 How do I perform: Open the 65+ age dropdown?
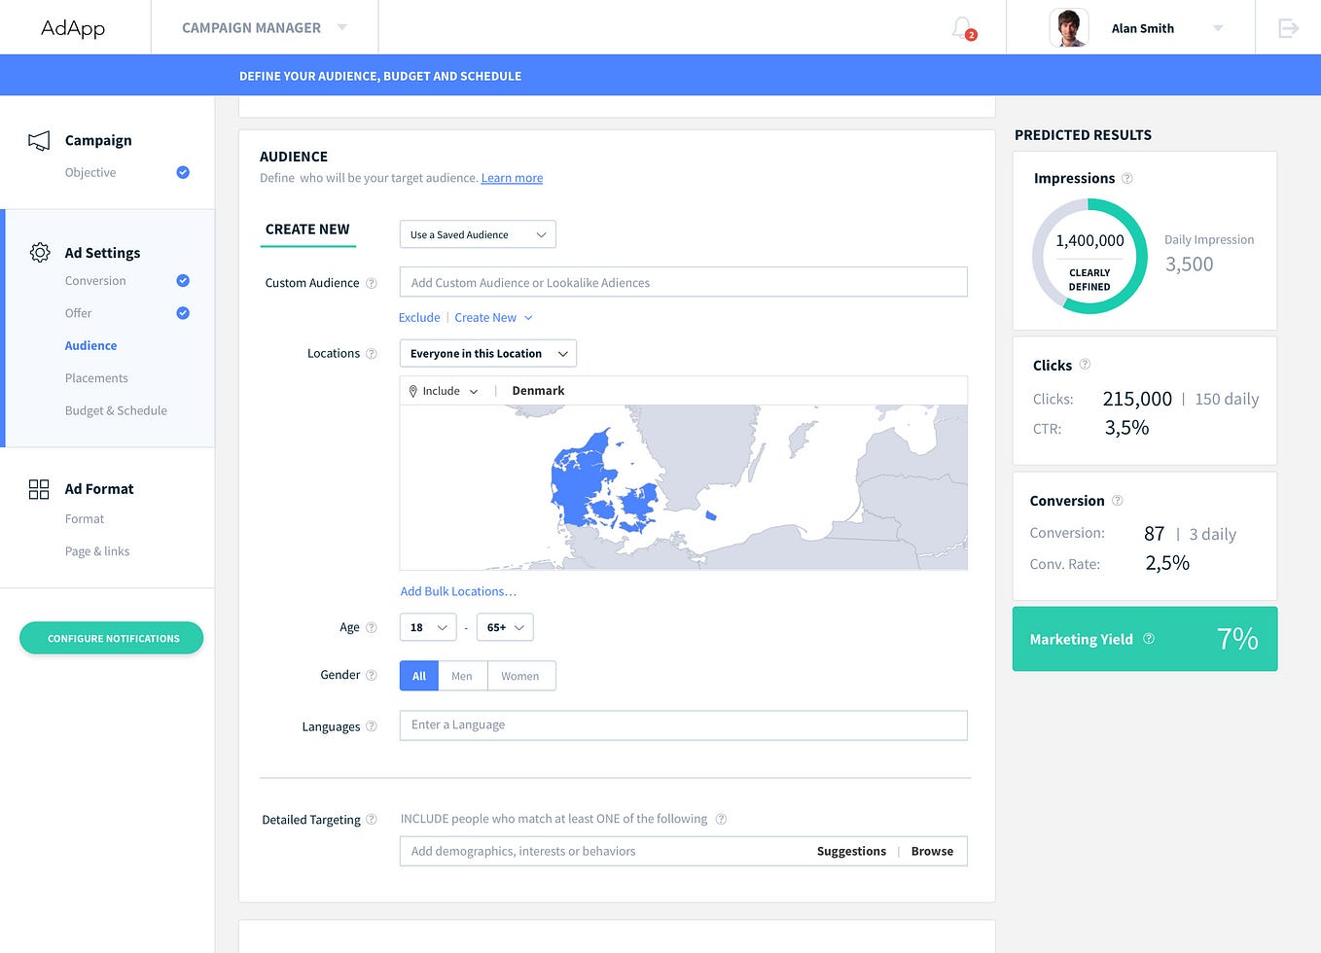click(x=505, y=627)
